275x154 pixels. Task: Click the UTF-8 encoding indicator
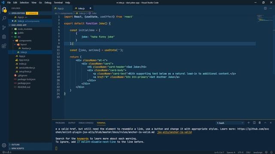(x=241, y=152)
